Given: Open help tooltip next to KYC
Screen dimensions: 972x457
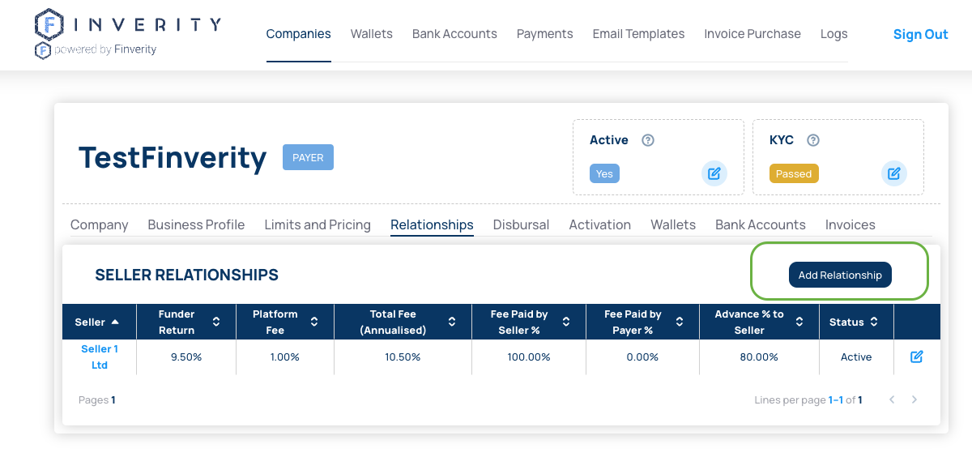Looking at the screenshot, I should [x=813, y=140].
